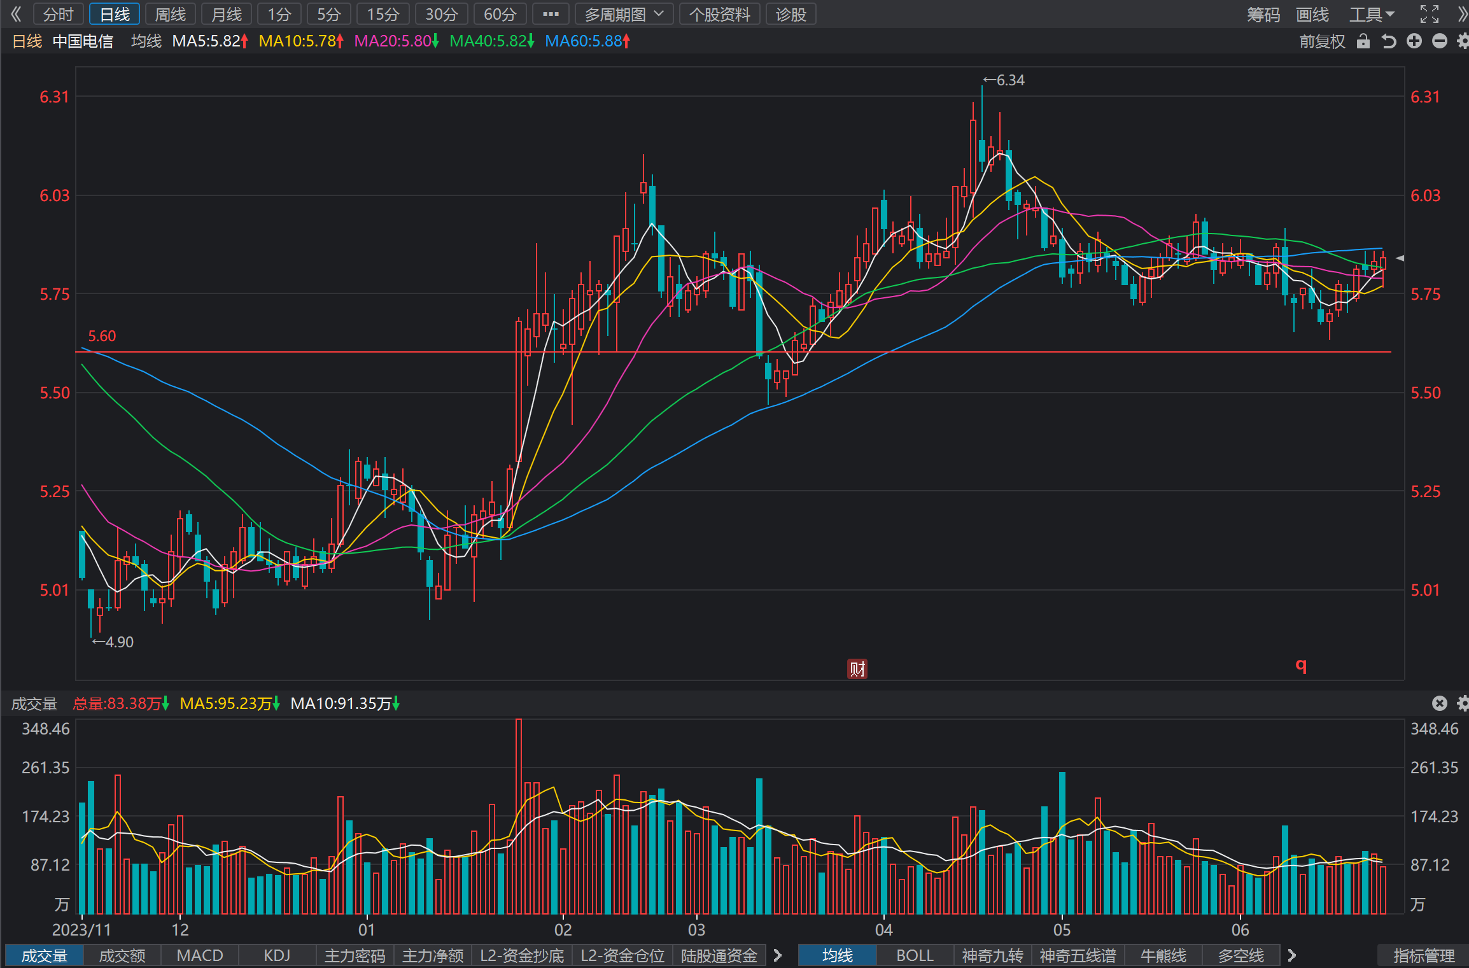Screen dimensions: 1469x968
Task: Select 牛熊线 indicator tab
Action: [x=1163, y=955]
